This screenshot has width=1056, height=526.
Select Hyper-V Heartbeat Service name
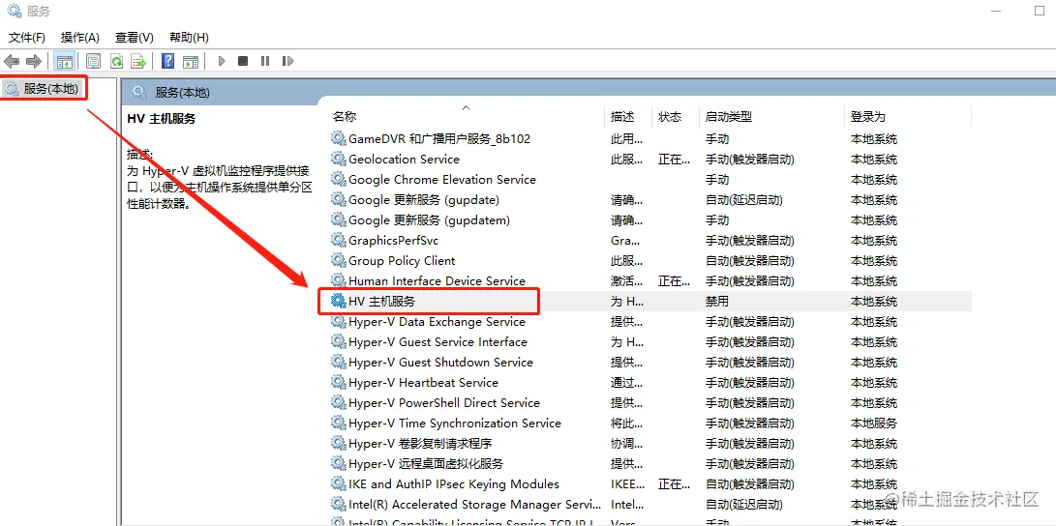[x=423, y=382]
